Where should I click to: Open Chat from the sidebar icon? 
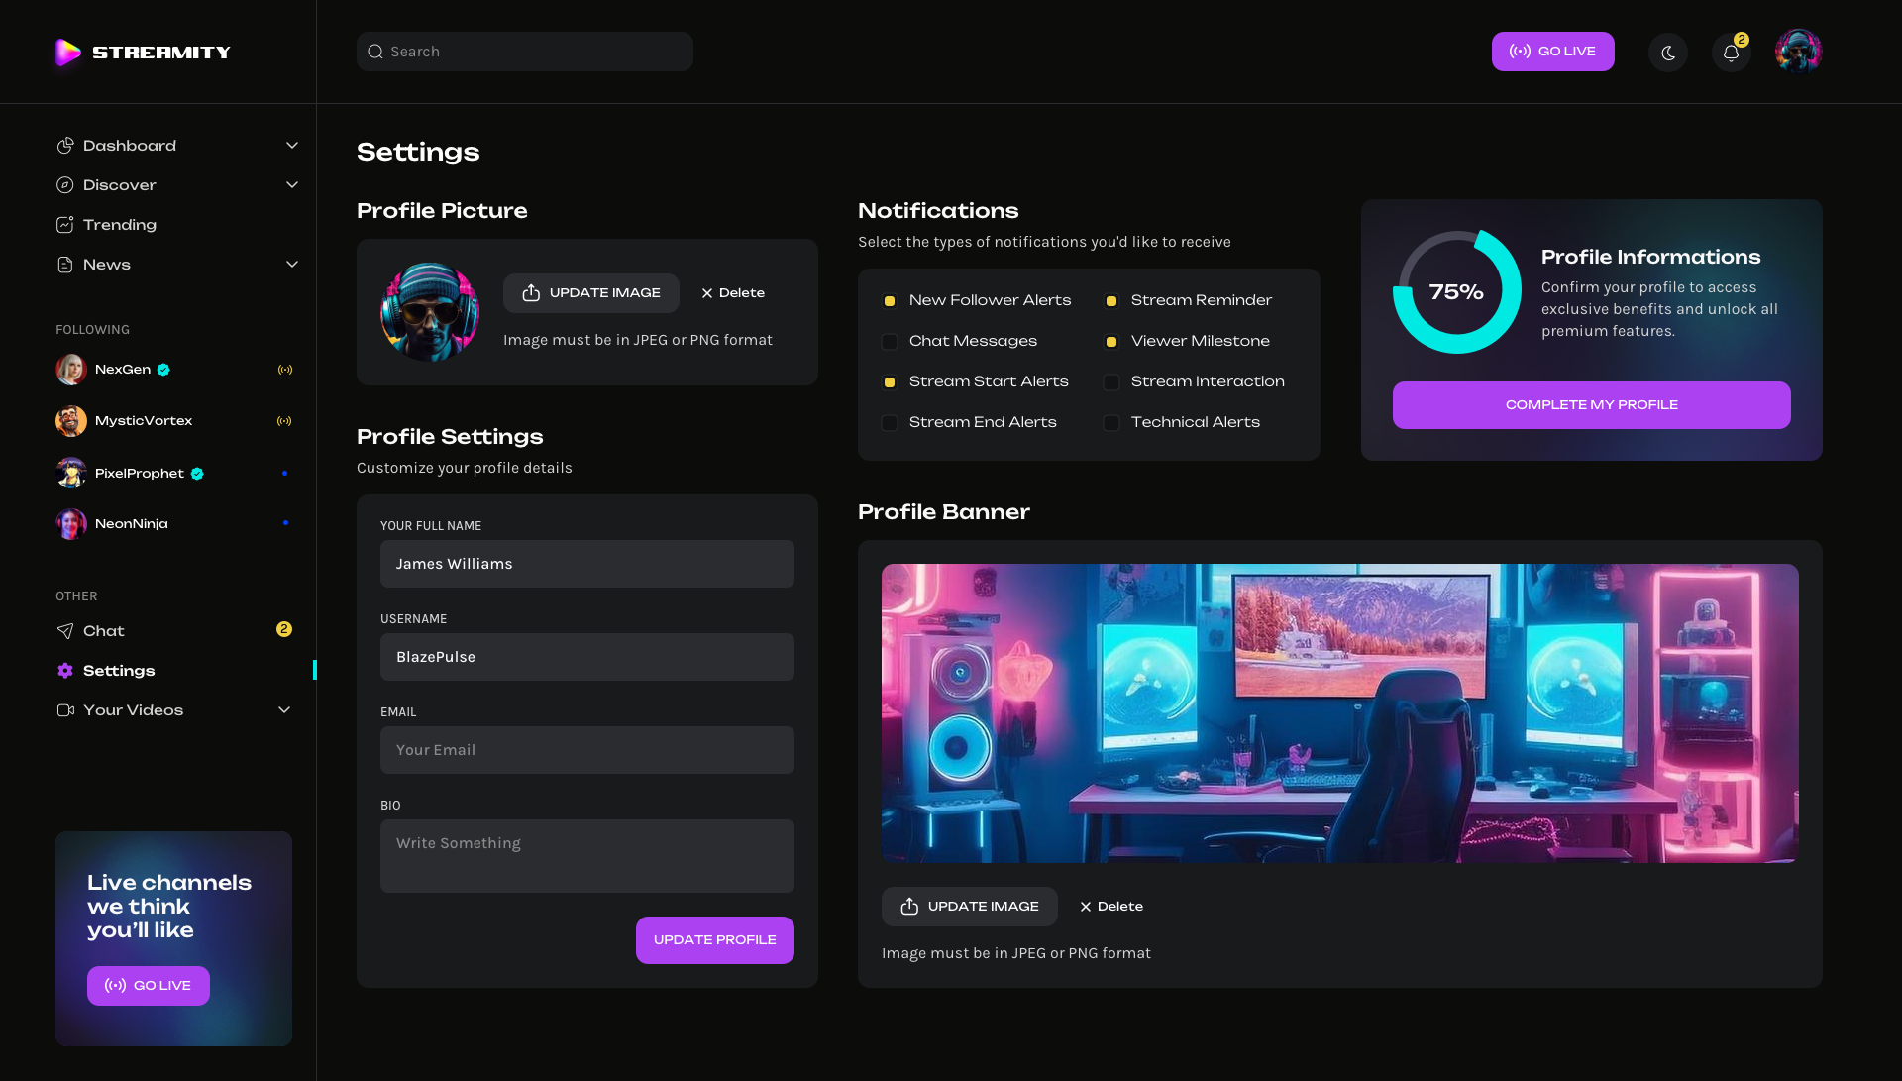pos(65,630)
